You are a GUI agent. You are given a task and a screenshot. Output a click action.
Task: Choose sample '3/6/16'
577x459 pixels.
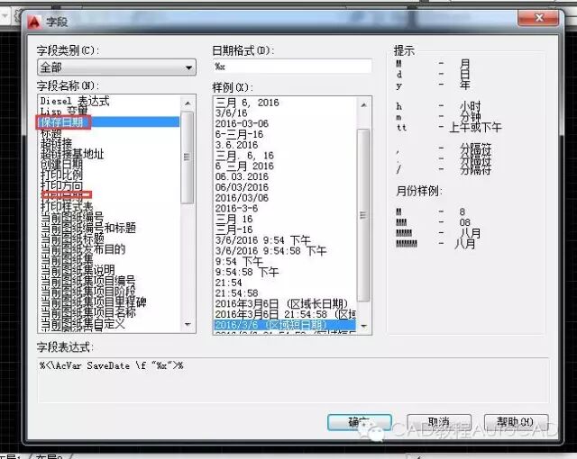(x=232, y=112)
